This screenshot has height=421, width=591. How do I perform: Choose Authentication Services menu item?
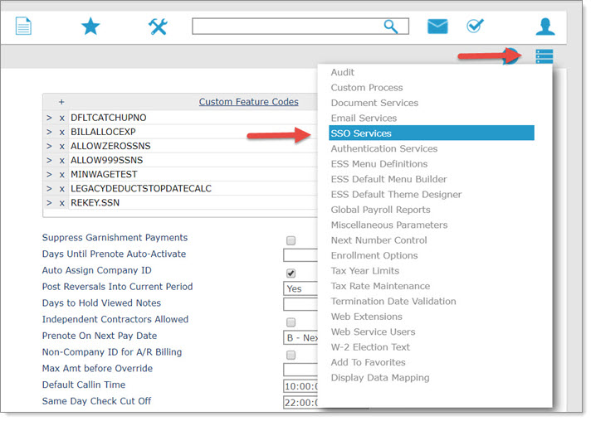(x=383, y=148)
